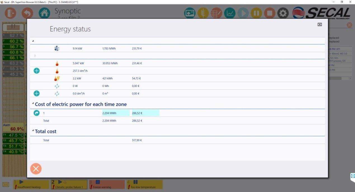
Task: Collapse 'Cost of electric power for each time zone'
Action: click(x=33, y=104)
